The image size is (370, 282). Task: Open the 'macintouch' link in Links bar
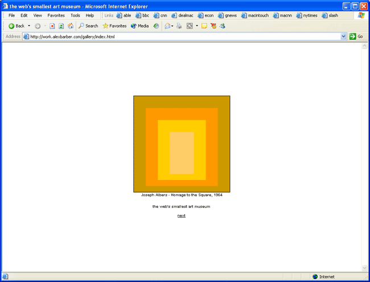pyautogui.click(x=255, y=15)
